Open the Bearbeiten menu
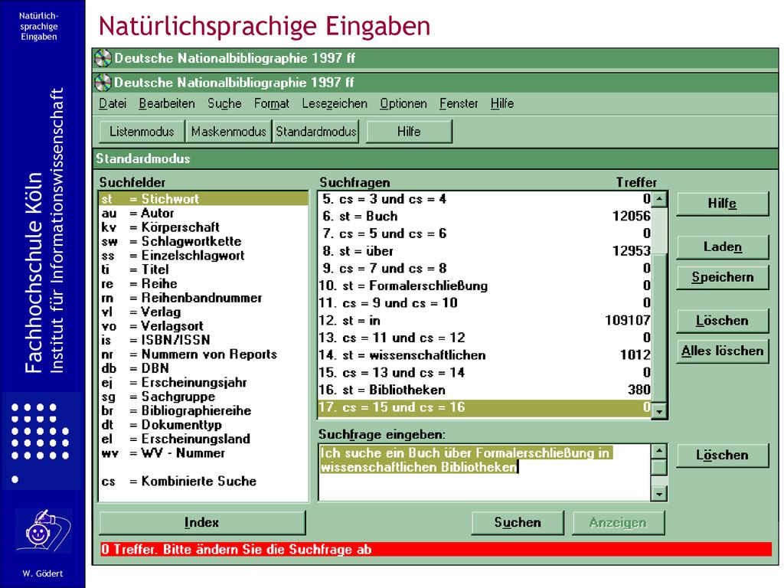The height and width of the screenshot is (588, 784). [x=166, y=103]
